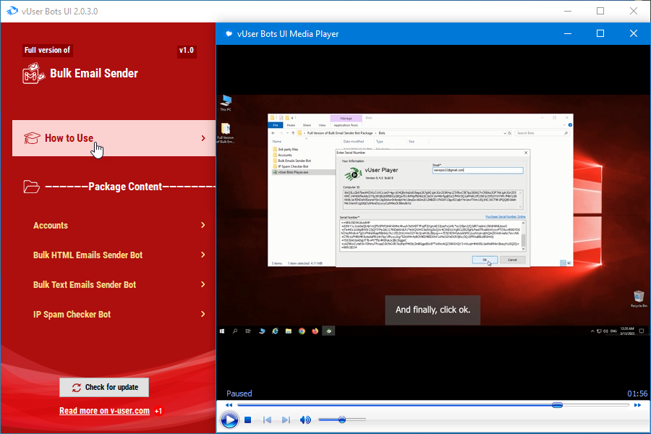Open the Read more on v-user.com link
Screen dimensions: 651x434
click(x=104, y=411)
